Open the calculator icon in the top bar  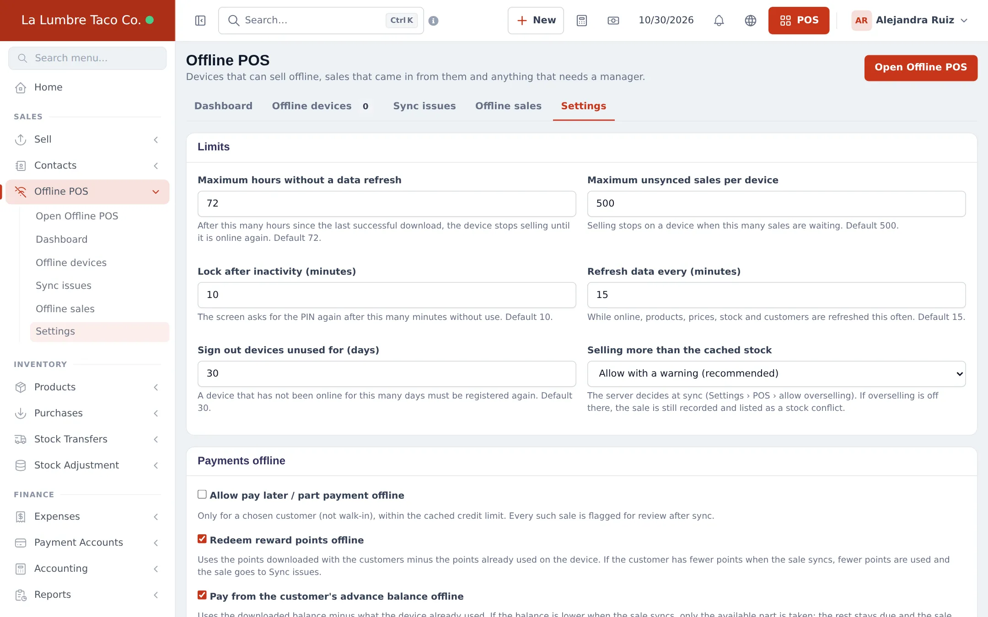pos(581,21)
